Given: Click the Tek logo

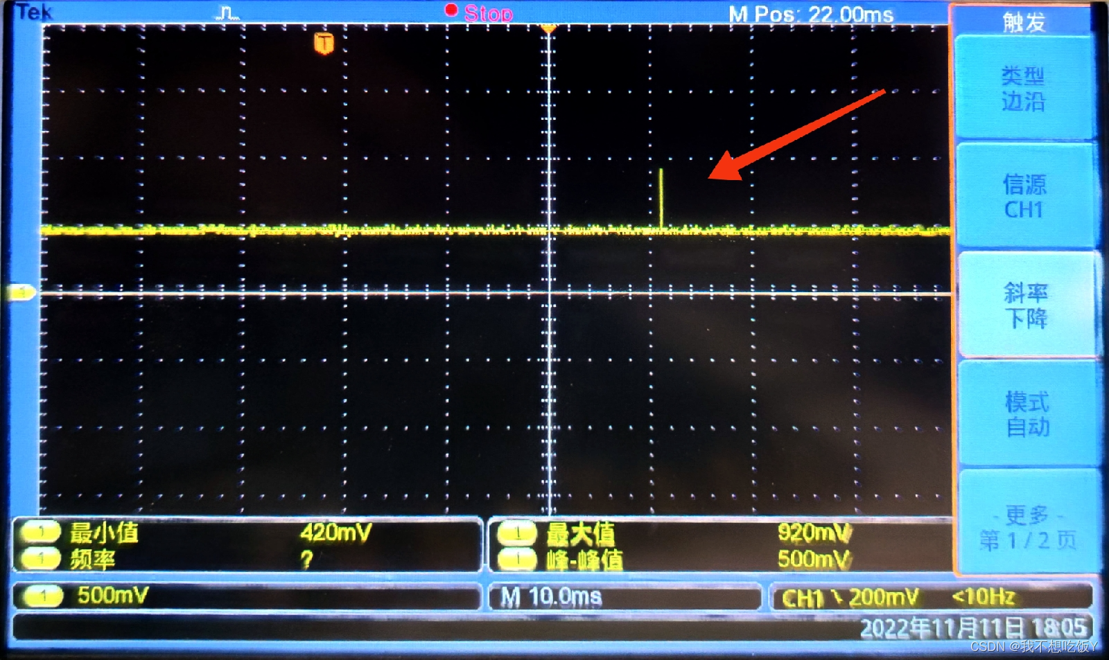Looking at the screenshot, I should click(33, 12).
